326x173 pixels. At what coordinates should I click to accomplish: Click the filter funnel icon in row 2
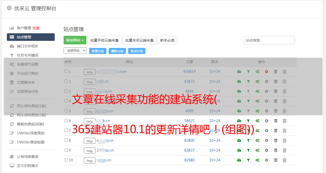248,81
